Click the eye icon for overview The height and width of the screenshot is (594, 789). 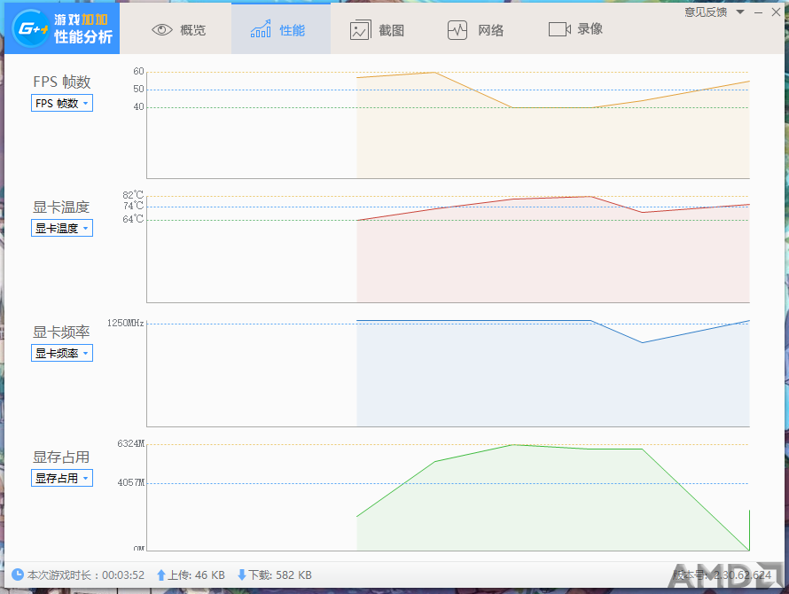click(x=161, y=30)
